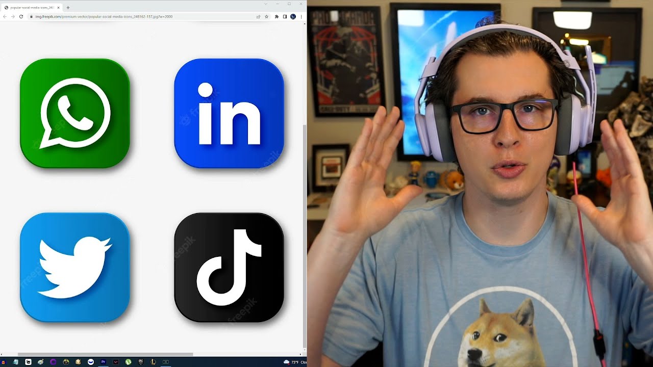Reload the Freepik image page
The image size is (653, 367).
coord(21,16)
